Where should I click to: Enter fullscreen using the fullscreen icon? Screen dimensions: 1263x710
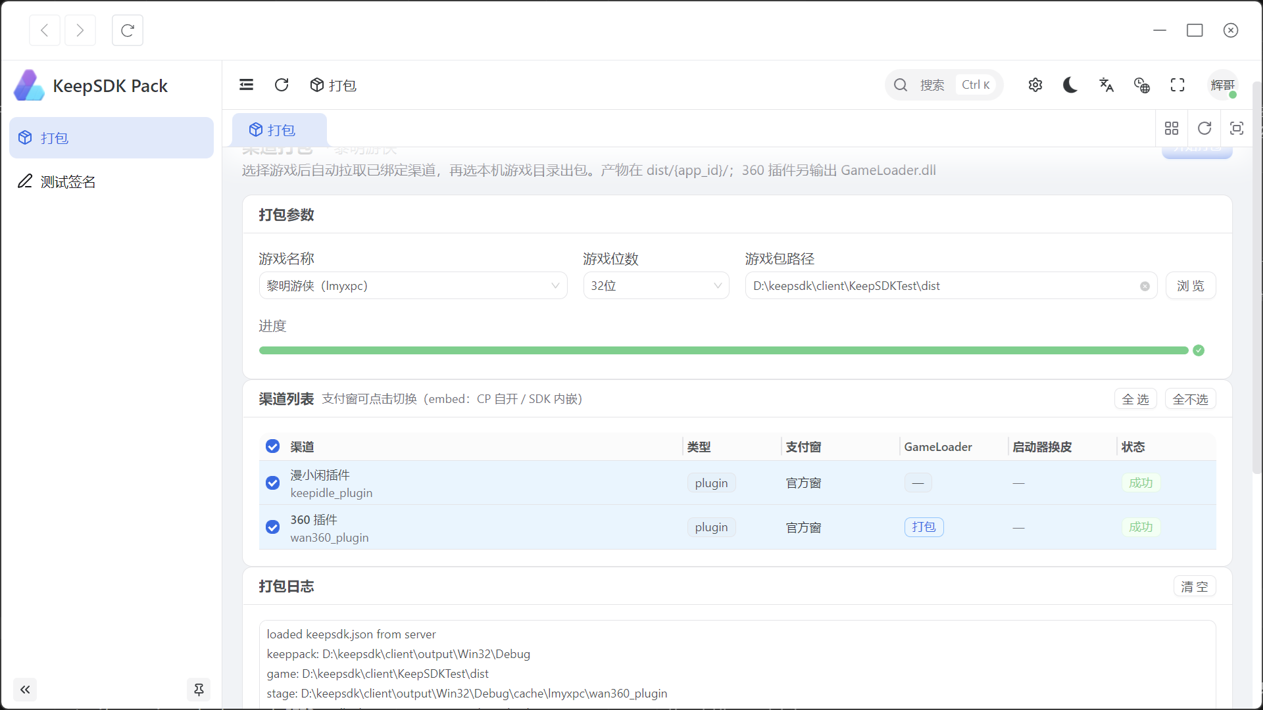point(1177,85)
